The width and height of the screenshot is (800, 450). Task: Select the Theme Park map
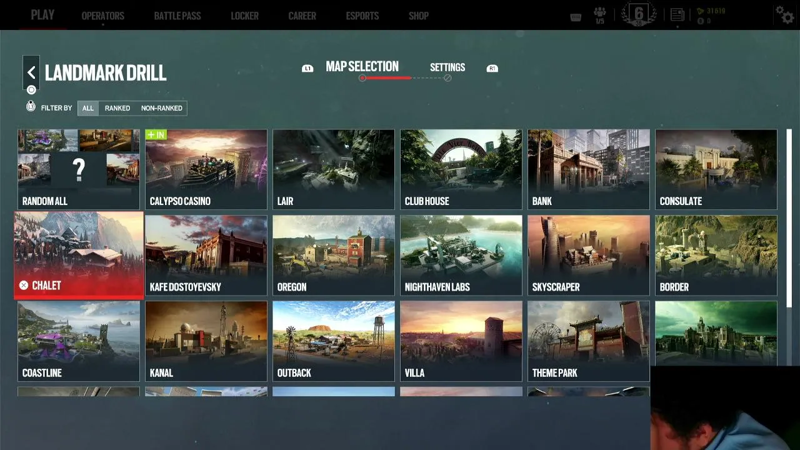[x=589, y=341]
